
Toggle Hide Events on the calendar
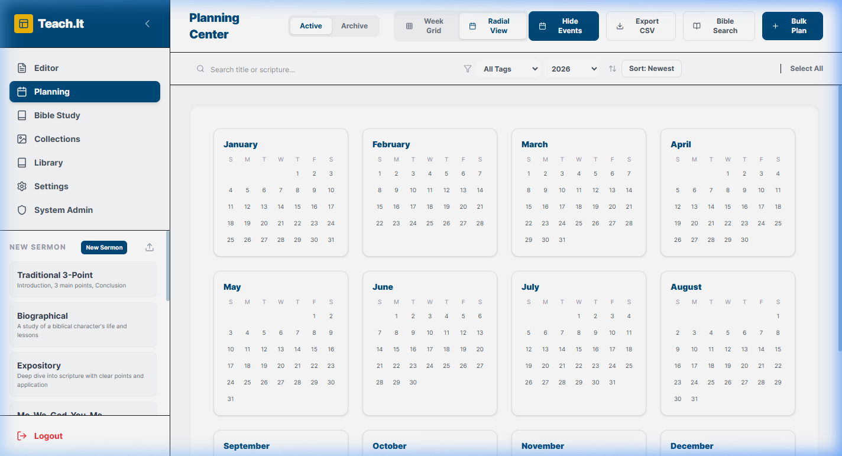point(564,26)
